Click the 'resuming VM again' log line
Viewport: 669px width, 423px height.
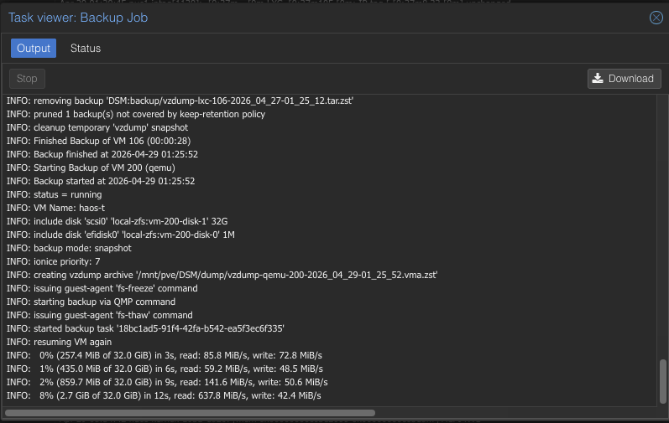point(60,342)
